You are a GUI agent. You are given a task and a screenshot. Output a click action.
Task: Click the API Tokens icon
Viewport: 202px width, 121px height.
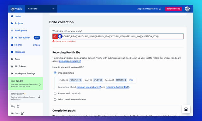pos(12,66)
